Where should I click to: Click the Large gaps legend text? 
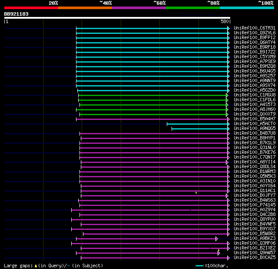point(53,266)
